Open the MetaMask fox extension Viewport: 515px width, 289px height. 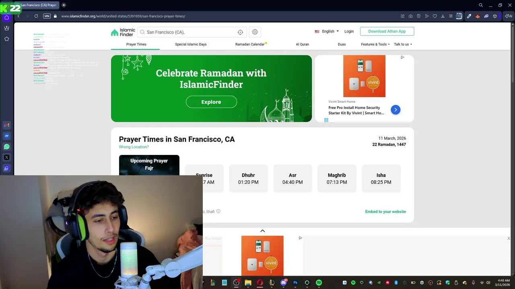(478, 16)
